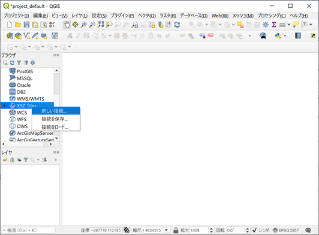This screenshot has width=319, height=235.
Task: Open the ヘルプ menu
Action: [299, 16]
